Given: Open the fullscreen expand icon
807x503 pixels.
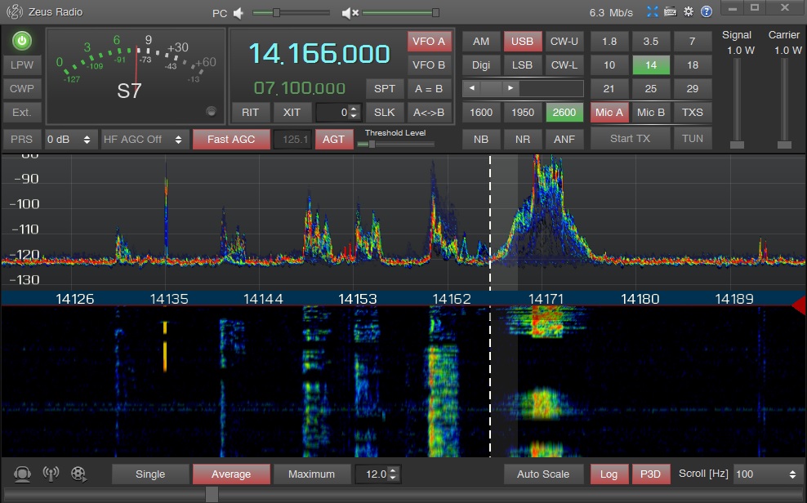Looking at the screenshot, I should coord(652,11).
